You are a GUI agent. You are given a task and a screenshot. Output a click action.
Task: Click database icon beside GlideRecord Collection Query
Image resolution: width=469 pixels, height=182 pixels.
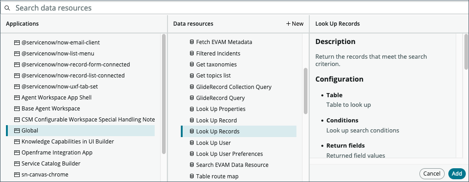[x=192, y=87]
